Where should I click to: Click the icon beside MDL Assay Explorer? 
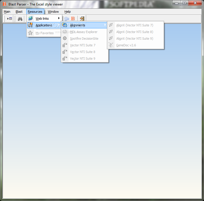point(65,32)
